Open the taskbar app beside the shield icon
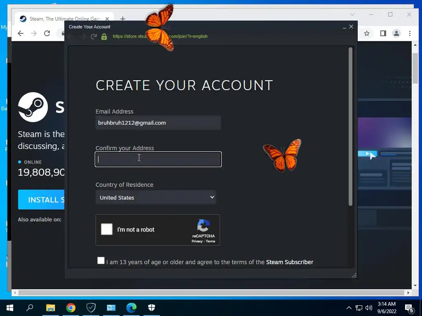 [111, 308]
